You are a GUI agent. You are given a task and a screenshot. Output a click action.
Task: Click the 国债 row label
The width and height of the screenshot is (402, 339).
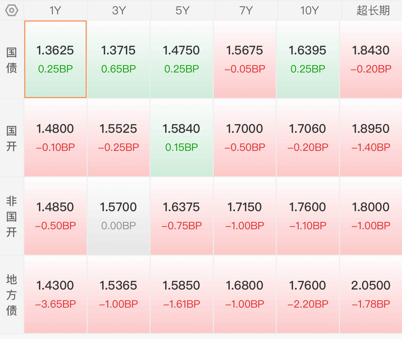point(12,60)
